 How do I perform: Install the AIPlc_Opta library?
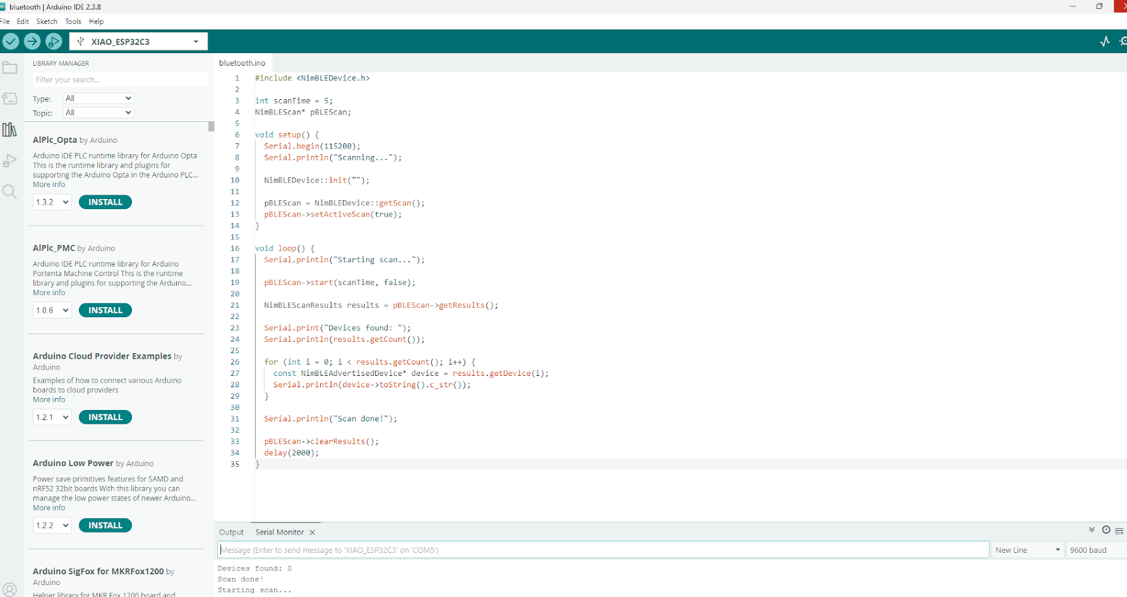pyautogui.click(x=105, y=202)
